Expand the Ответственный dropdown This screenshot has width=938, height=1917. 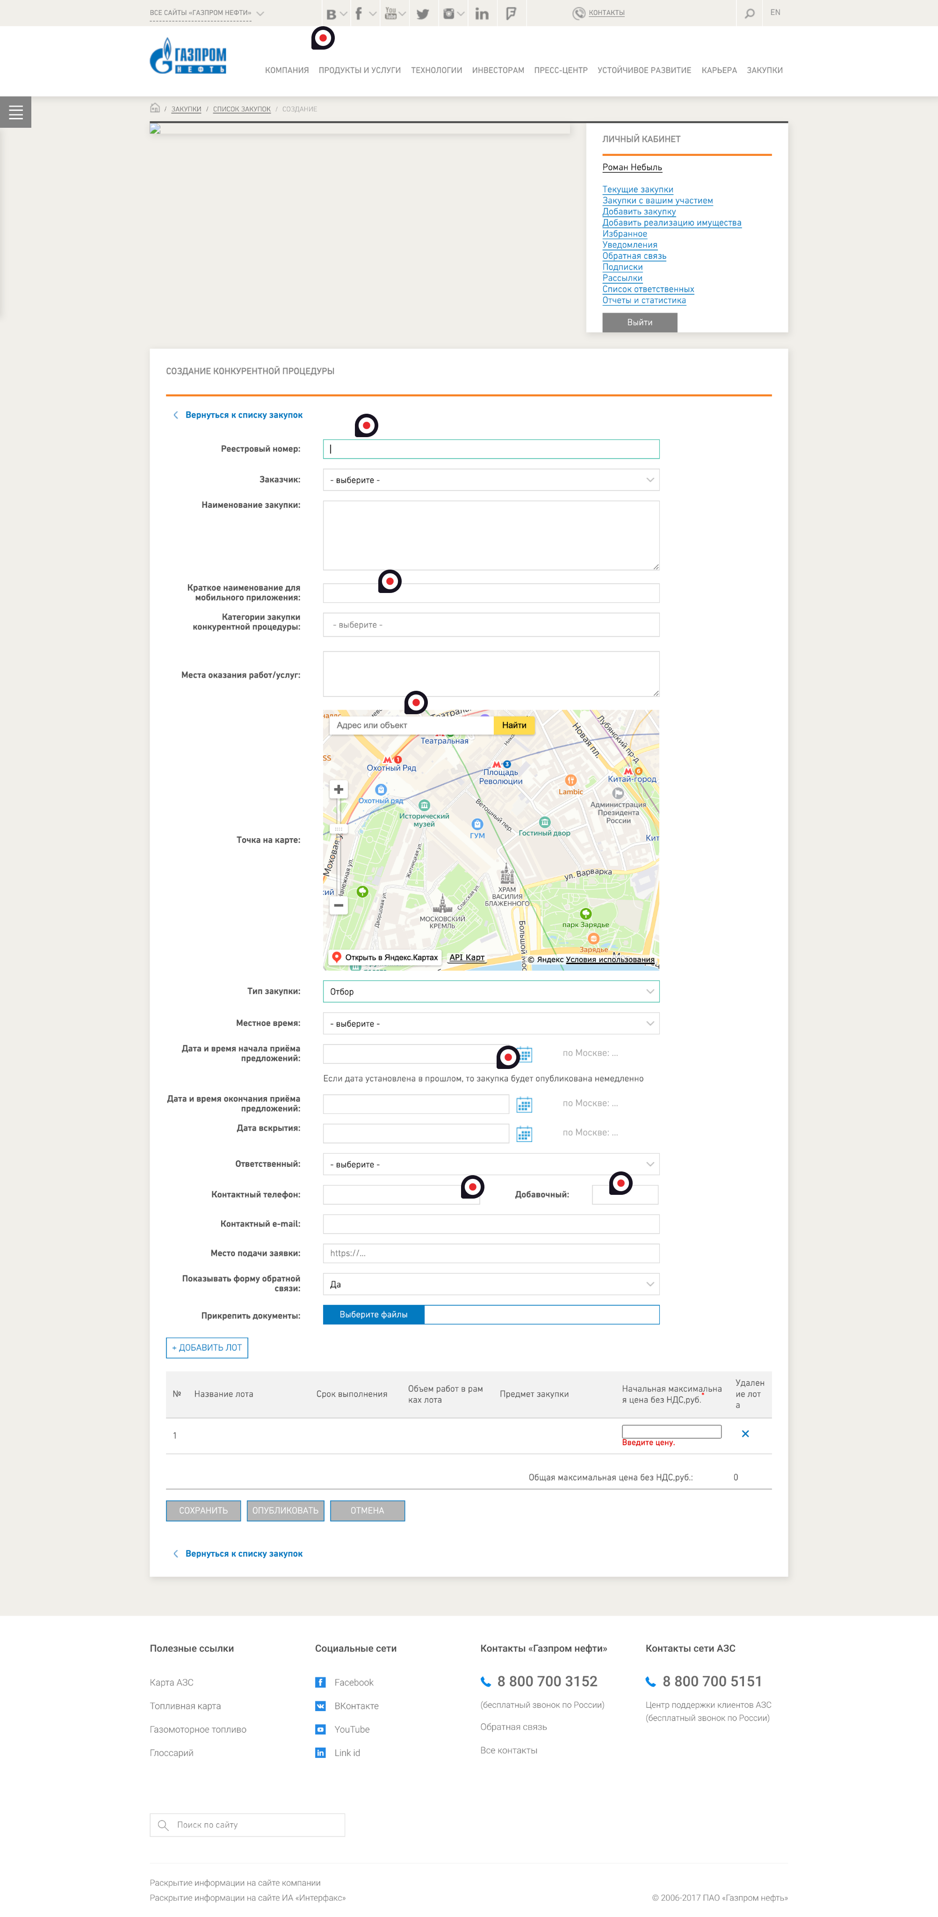(x=491, y=1164)
